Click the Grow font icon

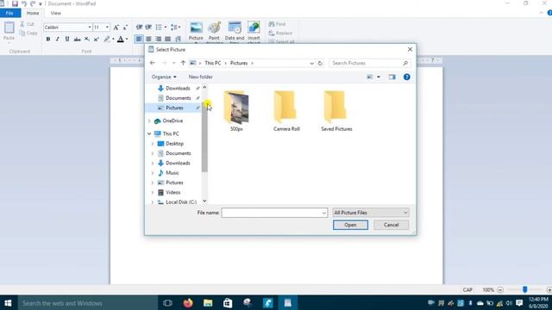tap(116, 28)
